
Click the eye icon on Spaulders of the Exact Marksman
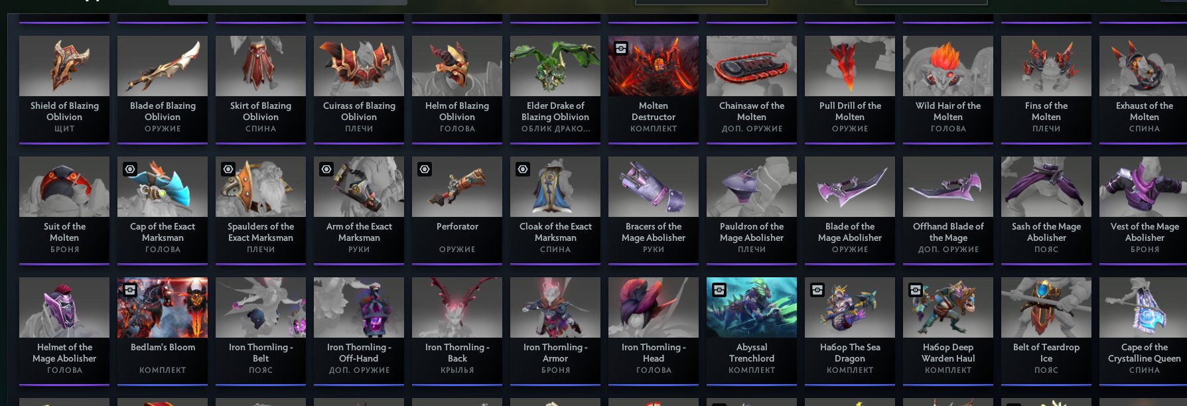[228, 169]
